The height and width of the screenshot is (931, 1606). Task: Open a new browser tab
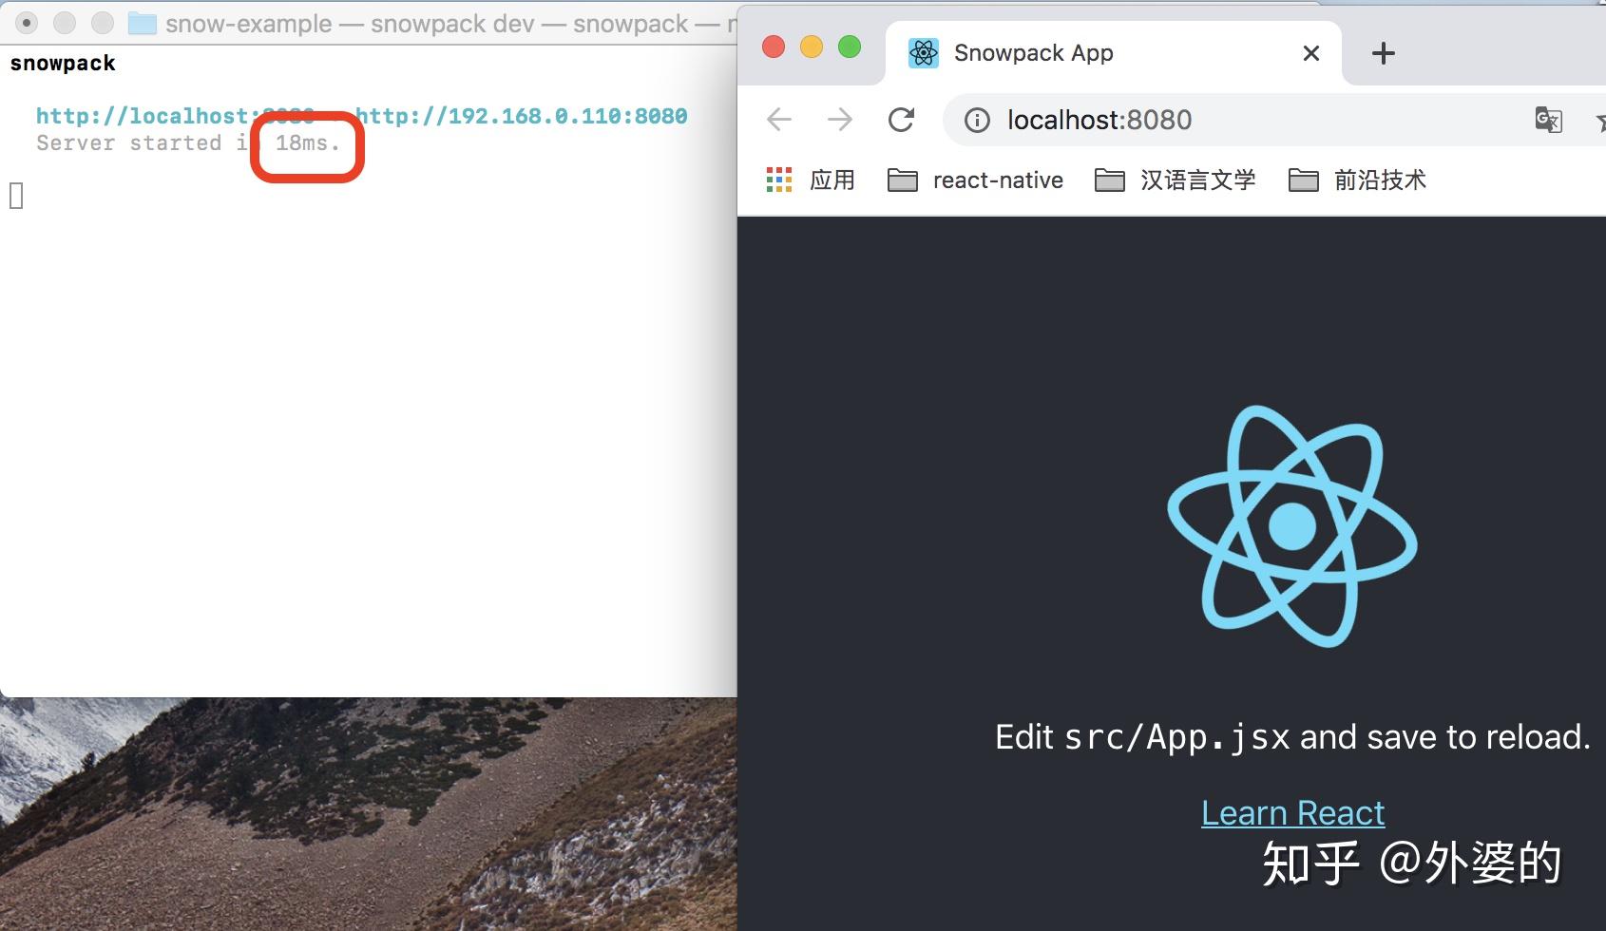pyautogui.click(x=1384, y=53)
